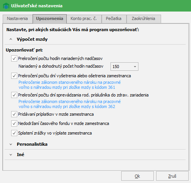Screen dimensions: 191x183
Task: Uncheck Prekročení počtu hodín nariadených nadčasov
Action: coord(14,58)
